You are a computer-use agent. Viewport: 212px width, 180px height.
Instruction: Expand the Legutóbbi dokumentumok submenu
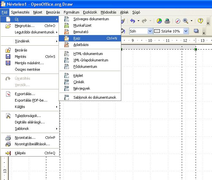click(x=30, y=32)
